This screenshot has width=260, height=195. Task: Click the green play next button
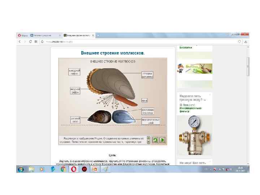[162, 140]
